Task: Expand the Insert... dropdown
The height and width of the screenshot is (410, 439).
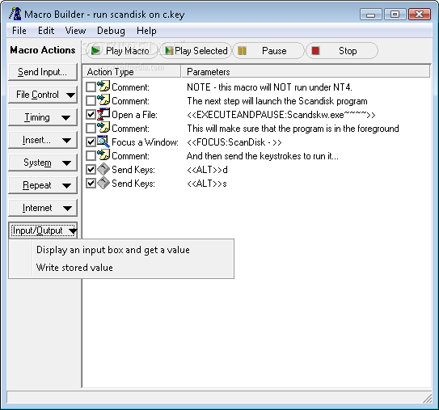Action: (x=43, y=140)
